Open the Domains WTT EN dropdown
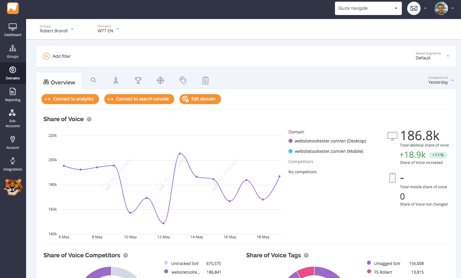The width and height of the screenshot is (461, 278). [x=108, y=29]
